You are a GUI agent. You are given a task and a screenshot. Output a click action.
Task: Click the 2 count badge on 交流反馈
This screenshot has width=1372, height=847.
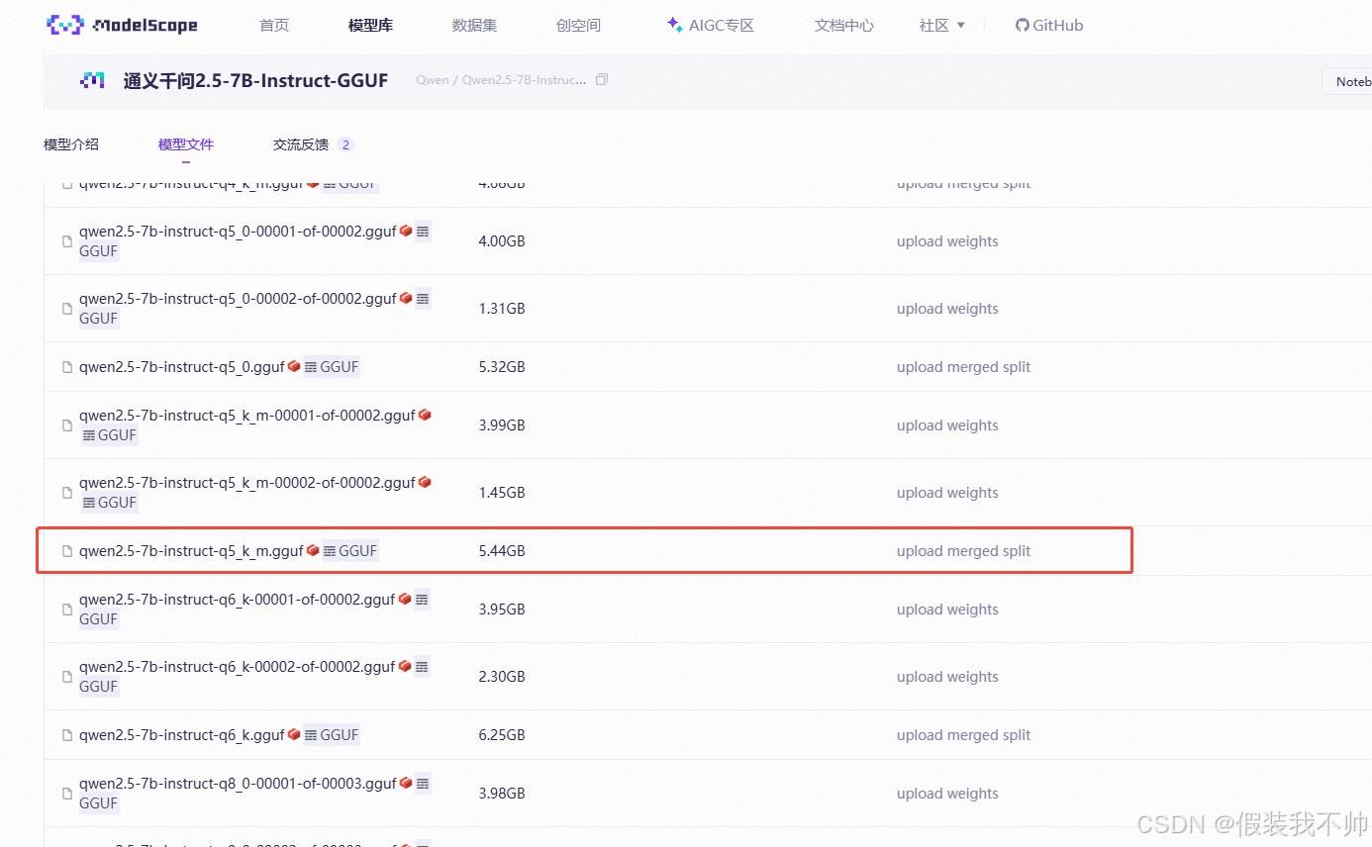[x=345, y=144]
